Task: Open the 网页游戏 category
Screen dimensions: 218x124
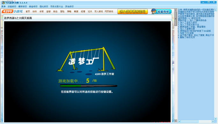Action: [109, 12]
